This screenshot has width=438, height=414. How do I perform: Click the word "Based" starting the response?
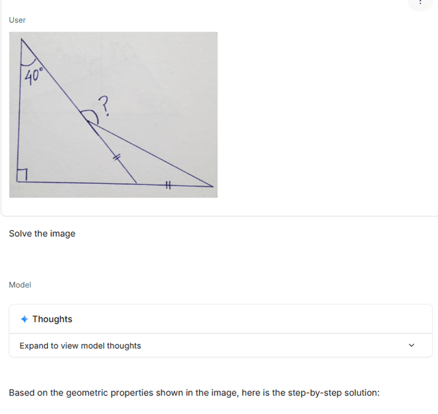[22, 393]
